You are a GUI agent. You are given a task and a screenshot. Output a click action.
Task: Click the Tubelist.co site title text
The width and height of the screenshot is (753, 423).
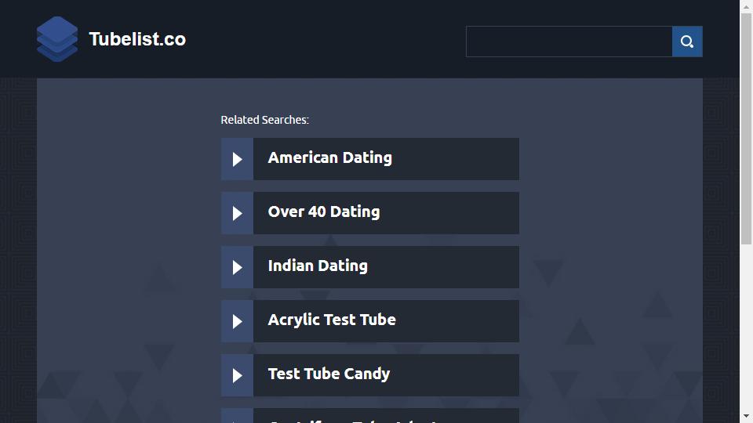point(137,39)
